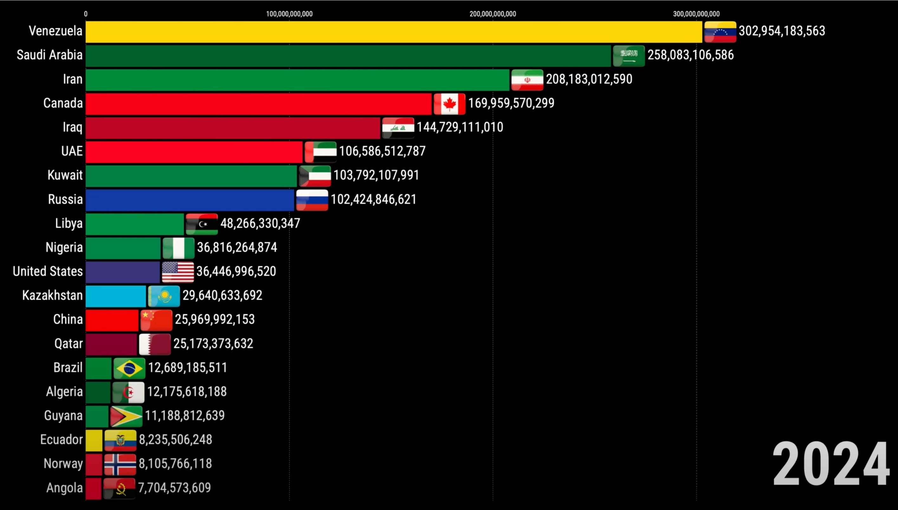Click the United States flag icon

click(178, 272)
